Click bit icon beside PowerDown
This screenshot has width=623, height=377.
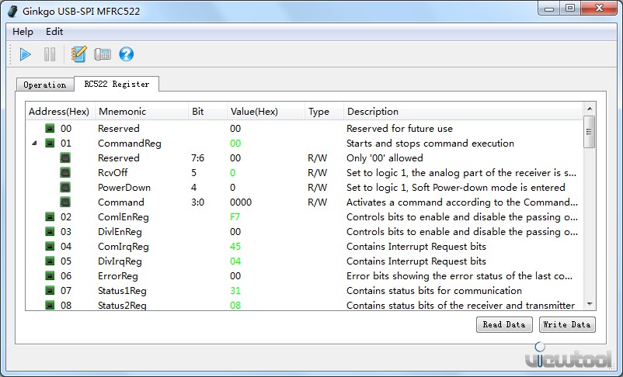65,187
